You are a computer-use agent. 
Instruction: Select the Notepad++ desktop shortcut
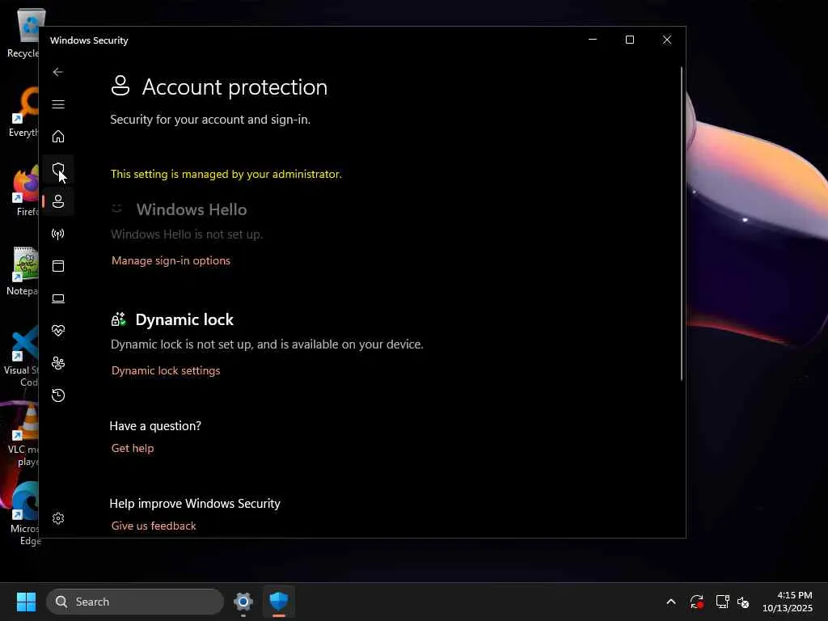(23, 271)
